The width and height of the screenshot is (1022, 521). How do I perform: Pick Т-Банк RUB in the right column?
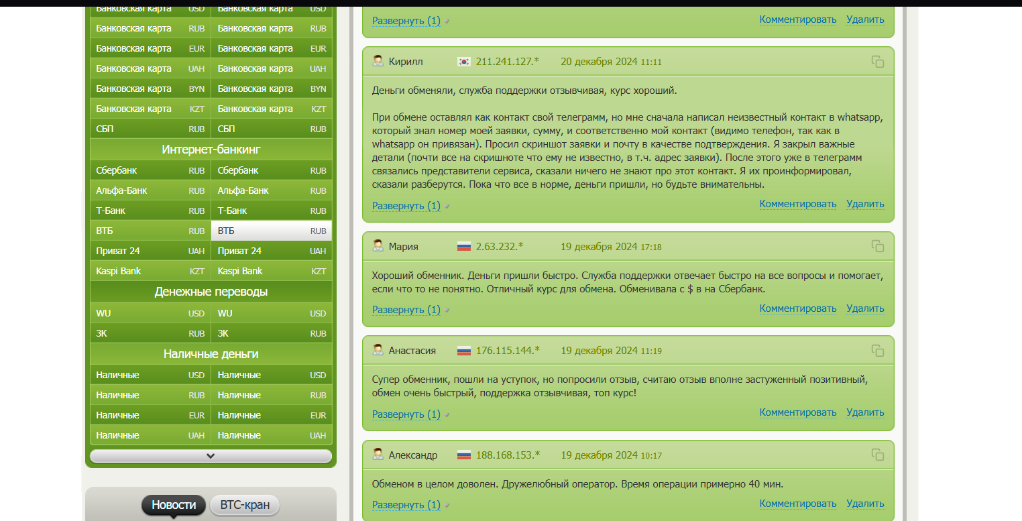tap(272, 211)
